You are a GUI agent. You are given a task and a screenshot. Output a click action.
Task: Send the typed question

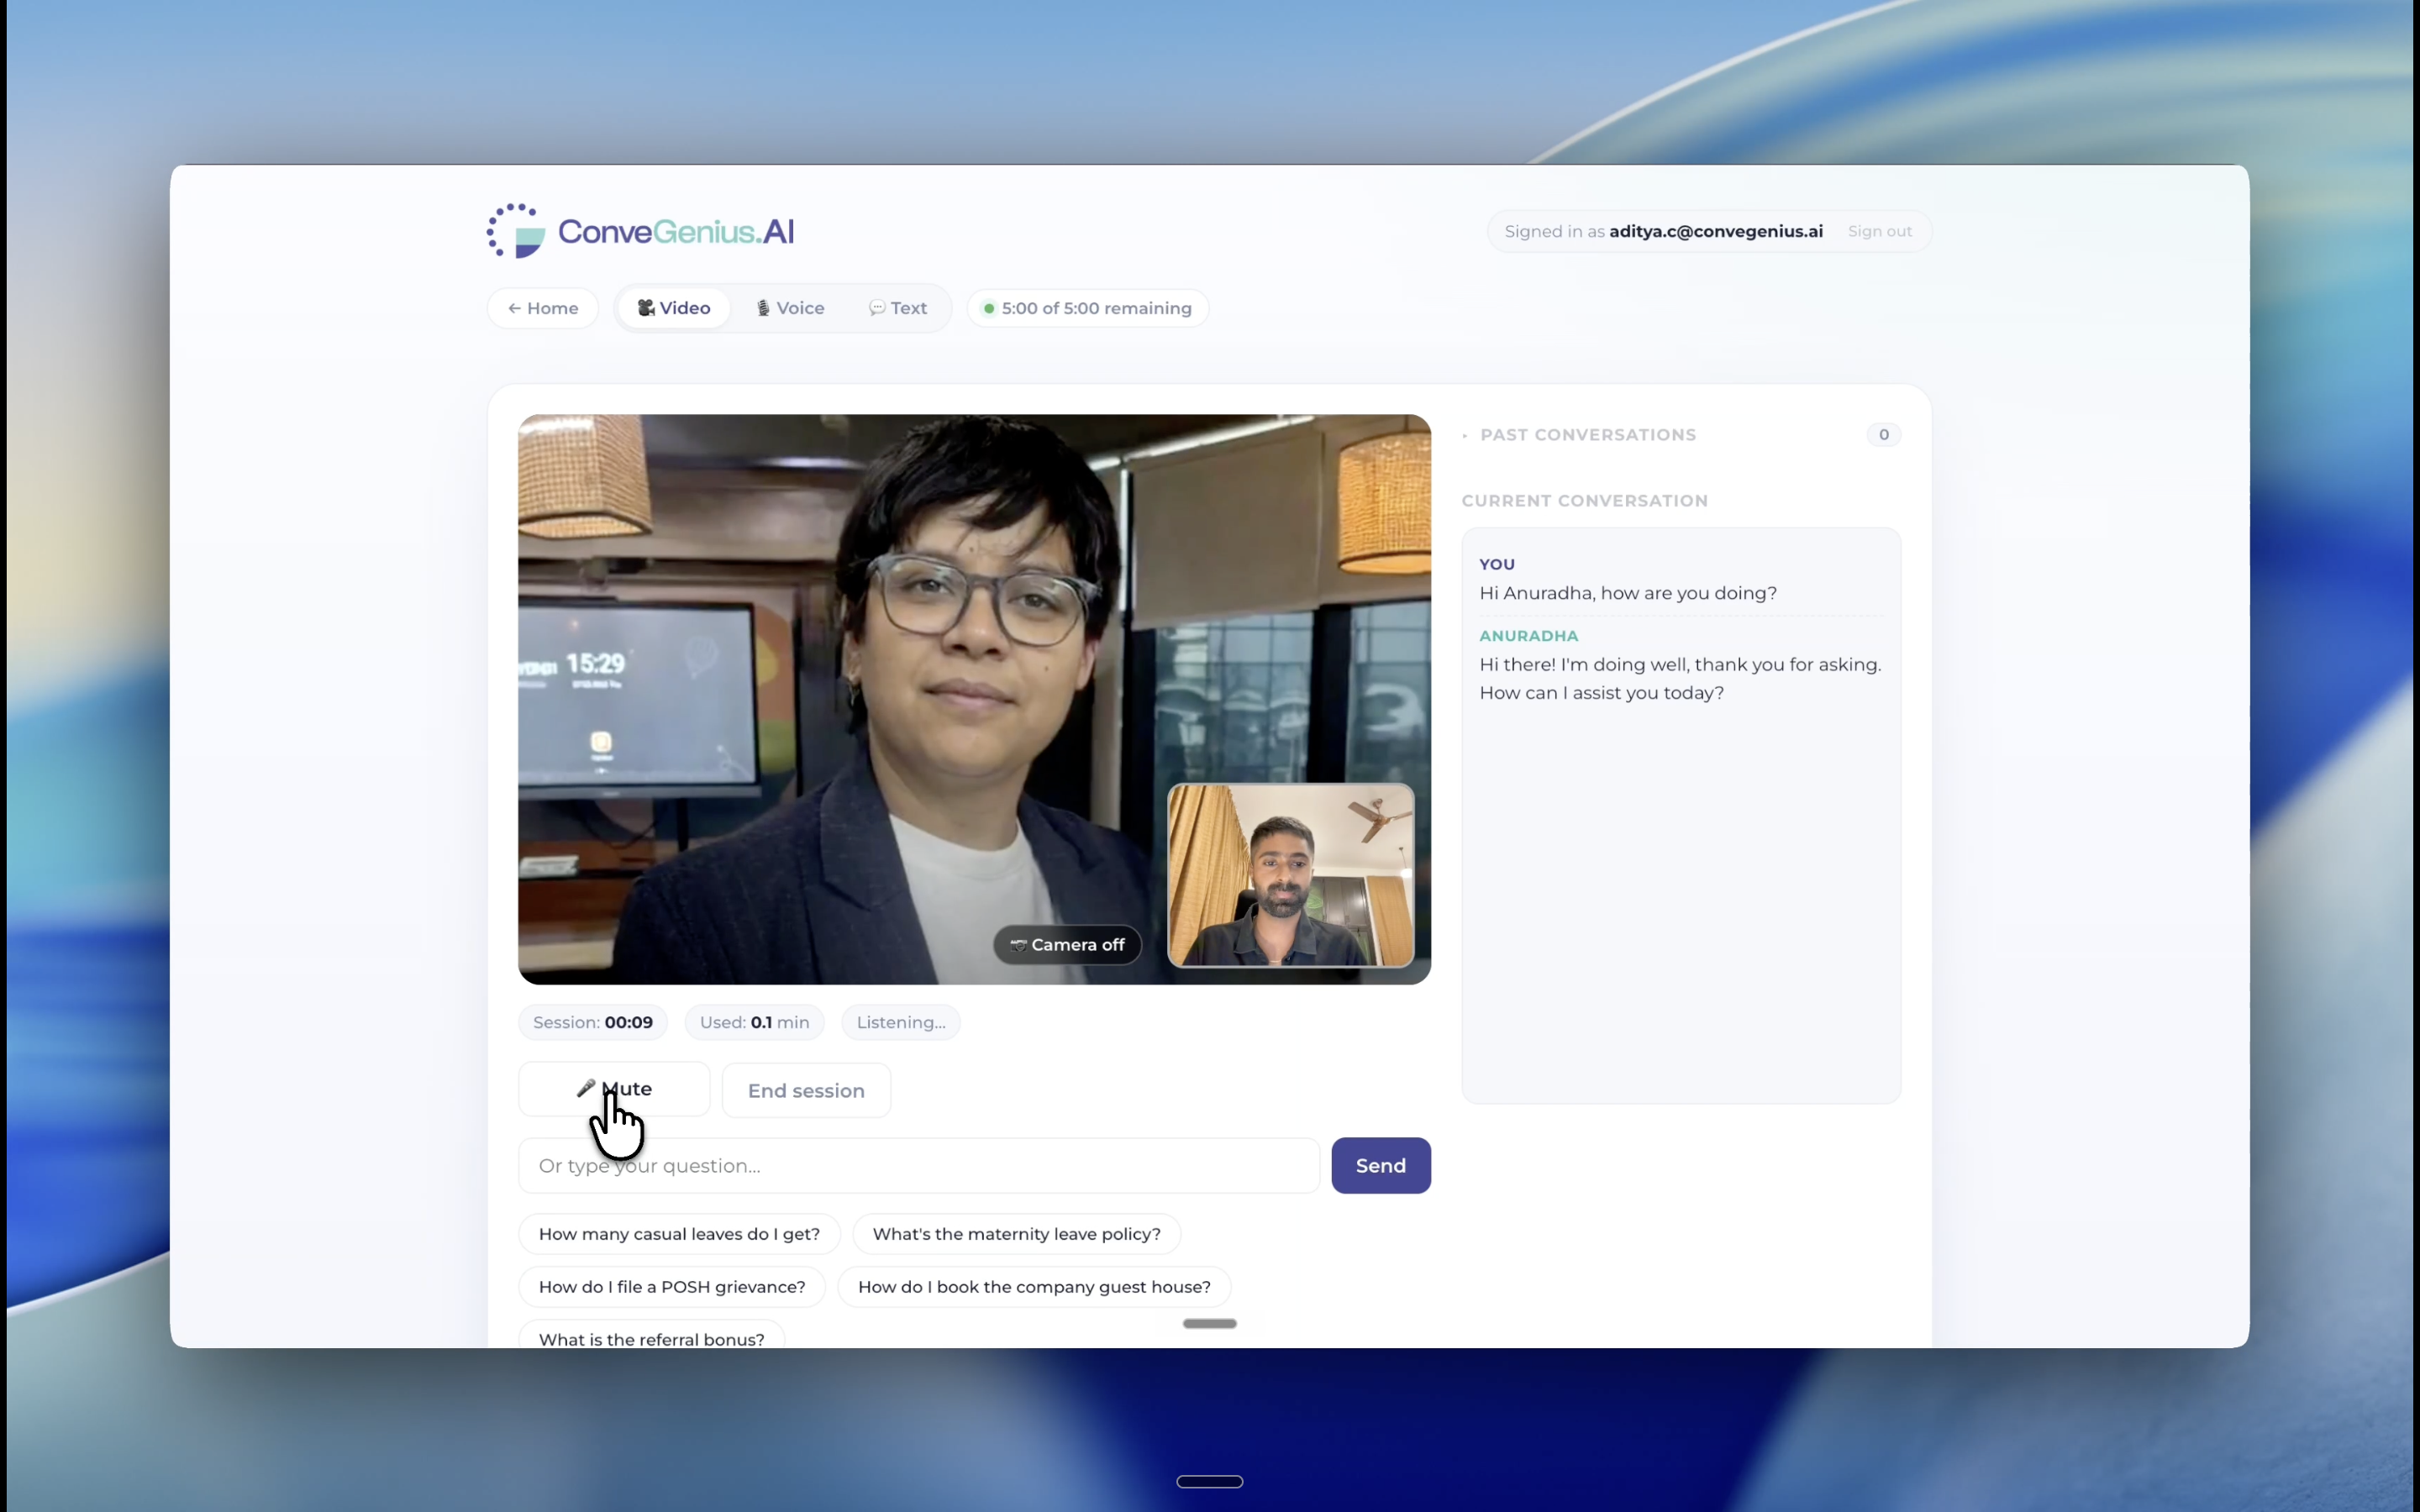tap(1380, 1166)
